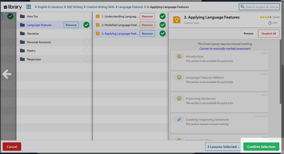Open the Language Features Refresh section card

tap(219, 82)
